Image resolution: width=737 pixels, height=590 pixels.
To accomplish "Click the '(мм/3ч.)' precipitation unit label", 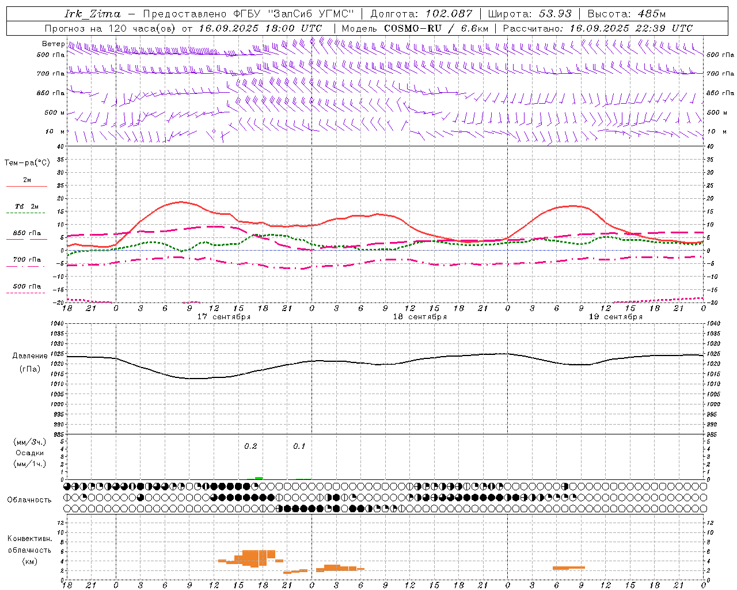I will click(30, 442).
